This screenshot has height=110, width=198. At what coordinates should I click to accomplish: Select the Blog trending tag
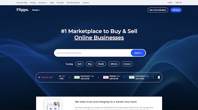(90, 64)
